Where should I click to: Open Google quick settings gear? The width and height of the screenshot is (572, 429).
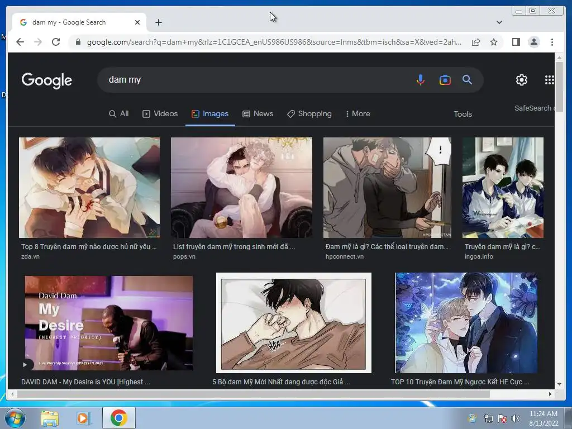521,79
